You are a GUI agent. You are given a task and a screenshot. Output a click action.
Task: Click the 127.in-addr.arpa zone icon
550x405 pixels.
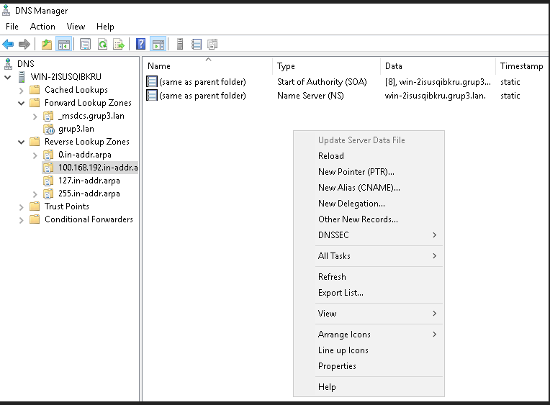pos(48,181)
